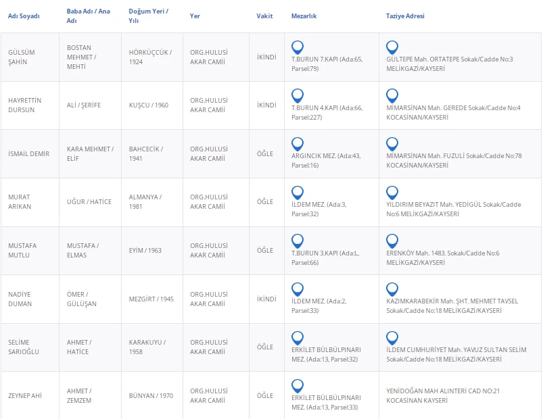Click cemetery location pin for Hayrettin Dursun
Viewport: 543px width, 419px height.
297,95
